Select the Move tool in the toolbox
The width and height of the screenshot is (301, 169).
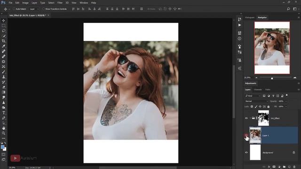pos(3,21)
